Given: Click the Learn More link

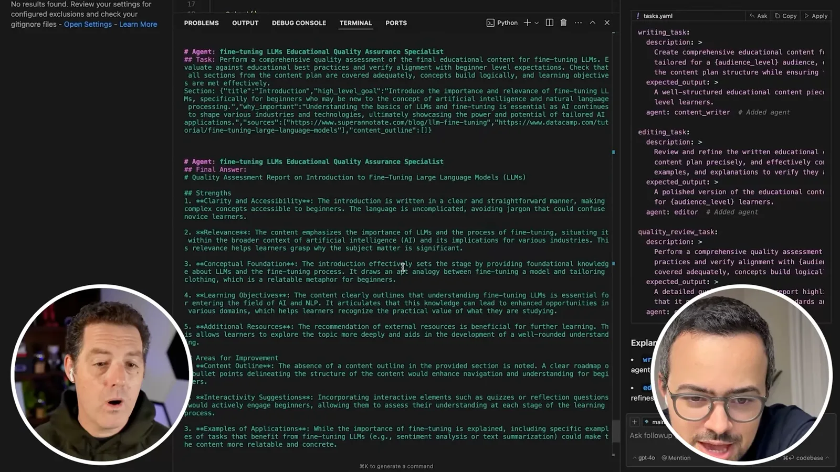Looking at the screenshot, I should click(x=138, y=24).
